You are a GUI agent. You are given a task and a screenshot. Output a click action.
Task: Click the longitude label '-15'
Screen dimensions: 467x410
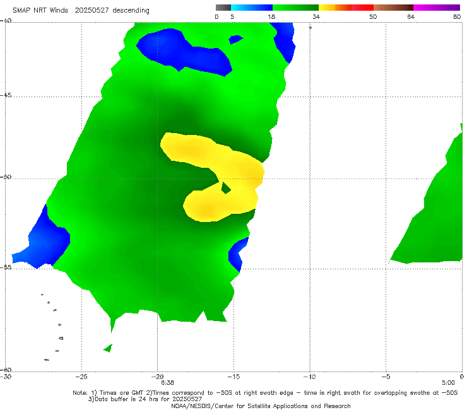click(x=233, y=377)
